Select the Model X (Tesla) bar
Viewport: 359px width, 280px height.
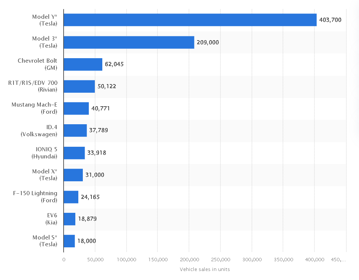pyautogui.click(x=73, y=175)
